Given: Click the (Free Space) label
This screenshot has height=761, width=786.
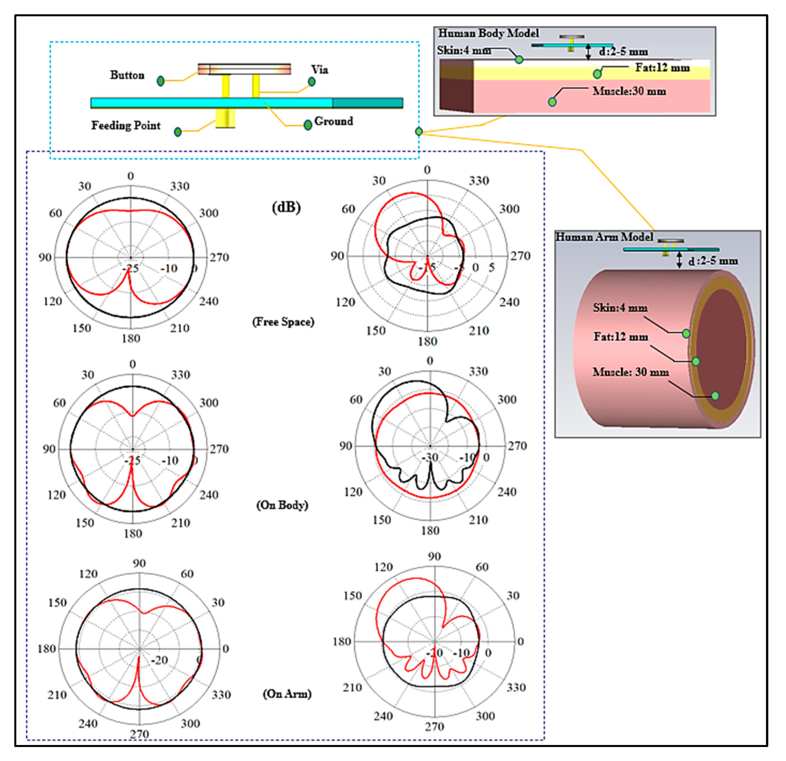Looking at the screenshot, I should pyautogui.click(x=283, y=322).
